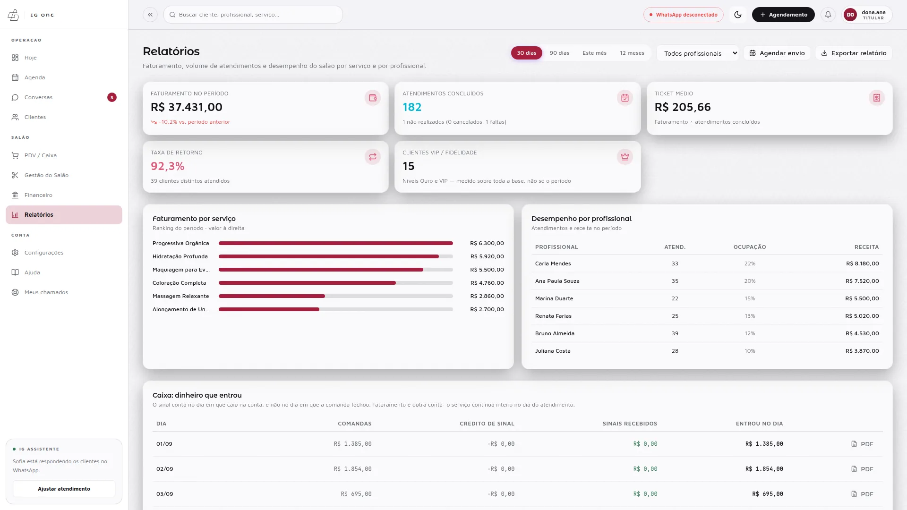Select the 30 dias period
Screen dimensions: 907x510
tap(526, 53)
